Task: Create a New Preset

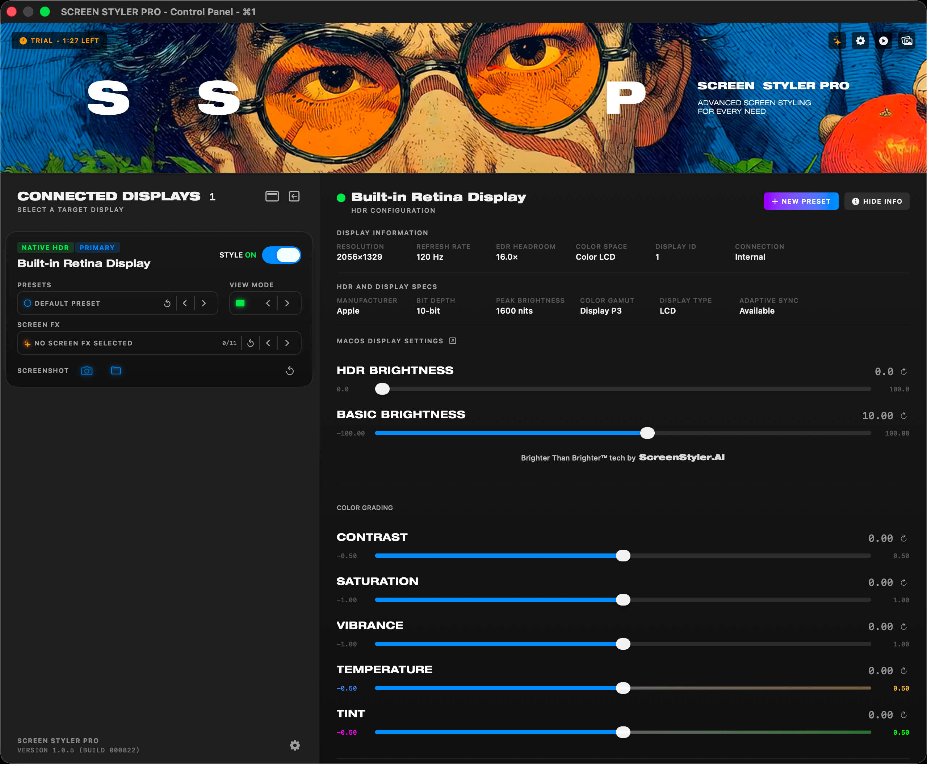Action: (x=801, y=201)
